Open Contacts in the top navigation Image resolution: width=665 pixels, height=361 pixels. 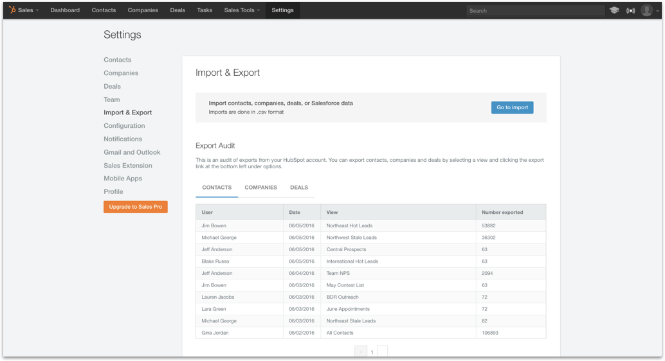104,10
